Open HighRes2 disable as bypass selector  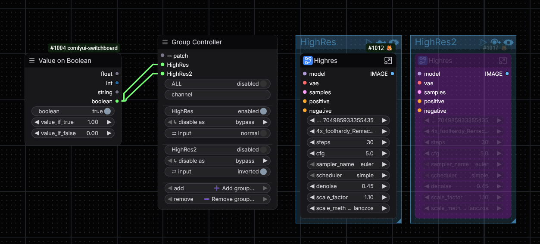pos(218,161)
